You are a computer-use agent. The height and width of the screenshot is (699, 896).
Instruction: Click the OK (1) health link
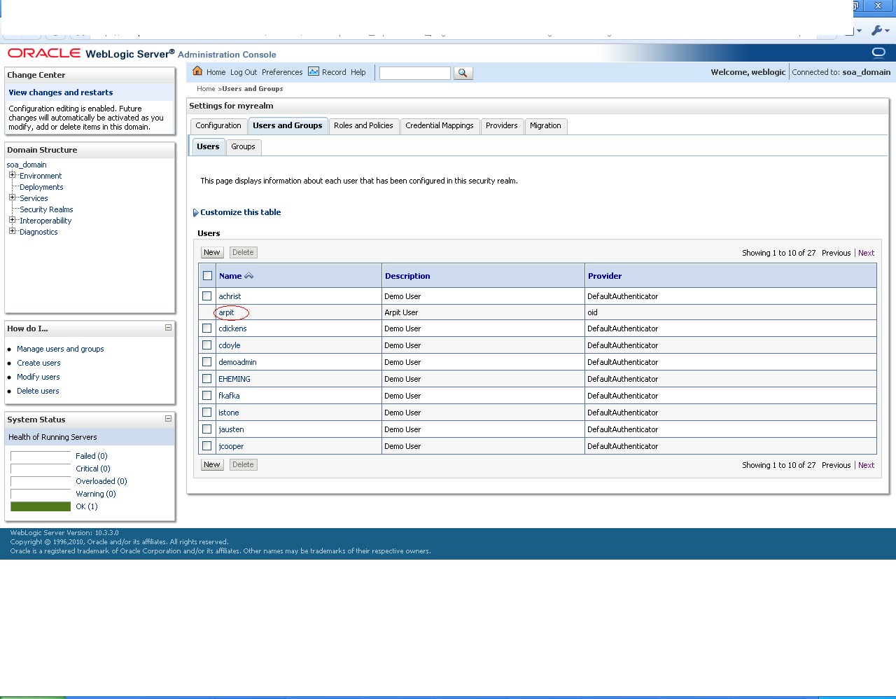click(87, 506)
